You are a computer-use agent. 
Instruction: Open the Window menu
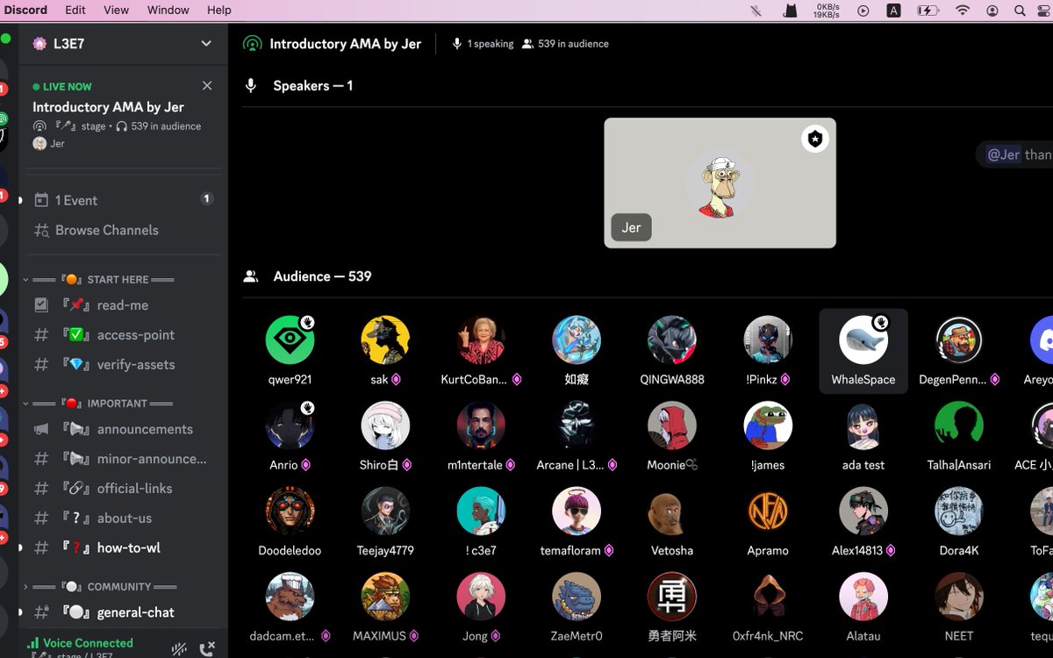(168, 10)
